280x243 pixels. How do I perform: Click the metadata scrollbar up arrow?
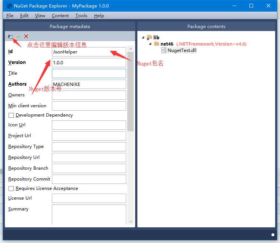coord(131,49)
